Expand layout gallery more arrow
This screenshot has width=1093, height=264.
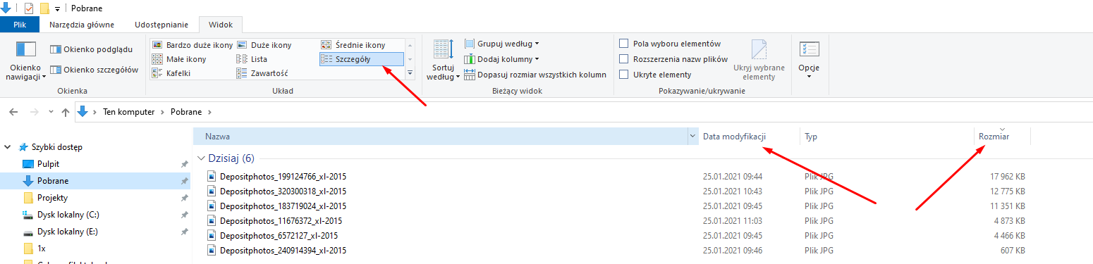click(410, 73)
